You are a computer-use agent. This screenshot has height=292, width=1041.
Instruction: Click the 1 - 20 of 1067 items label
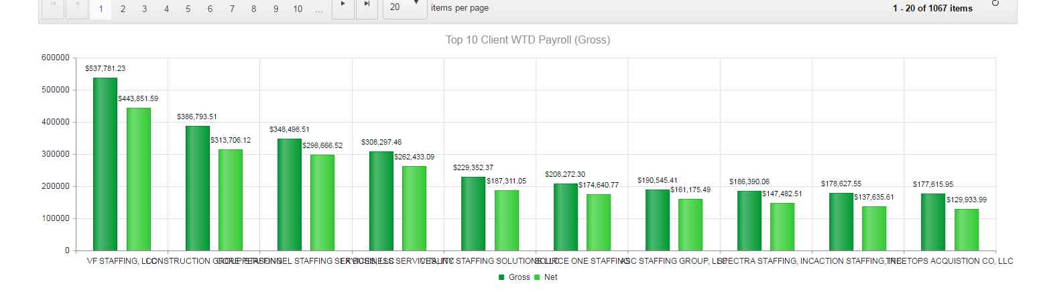(932, 9)
